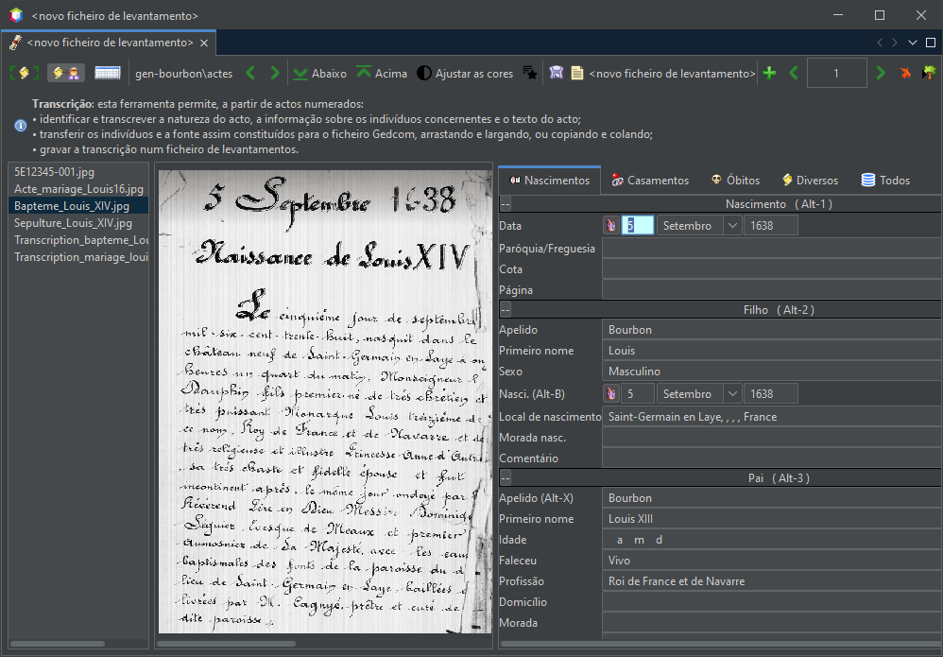Click the Pai Primeiro nome field Louis XIII
Image resolution: width=943 pixels, height=657 pixels.
tap(772, 519)
